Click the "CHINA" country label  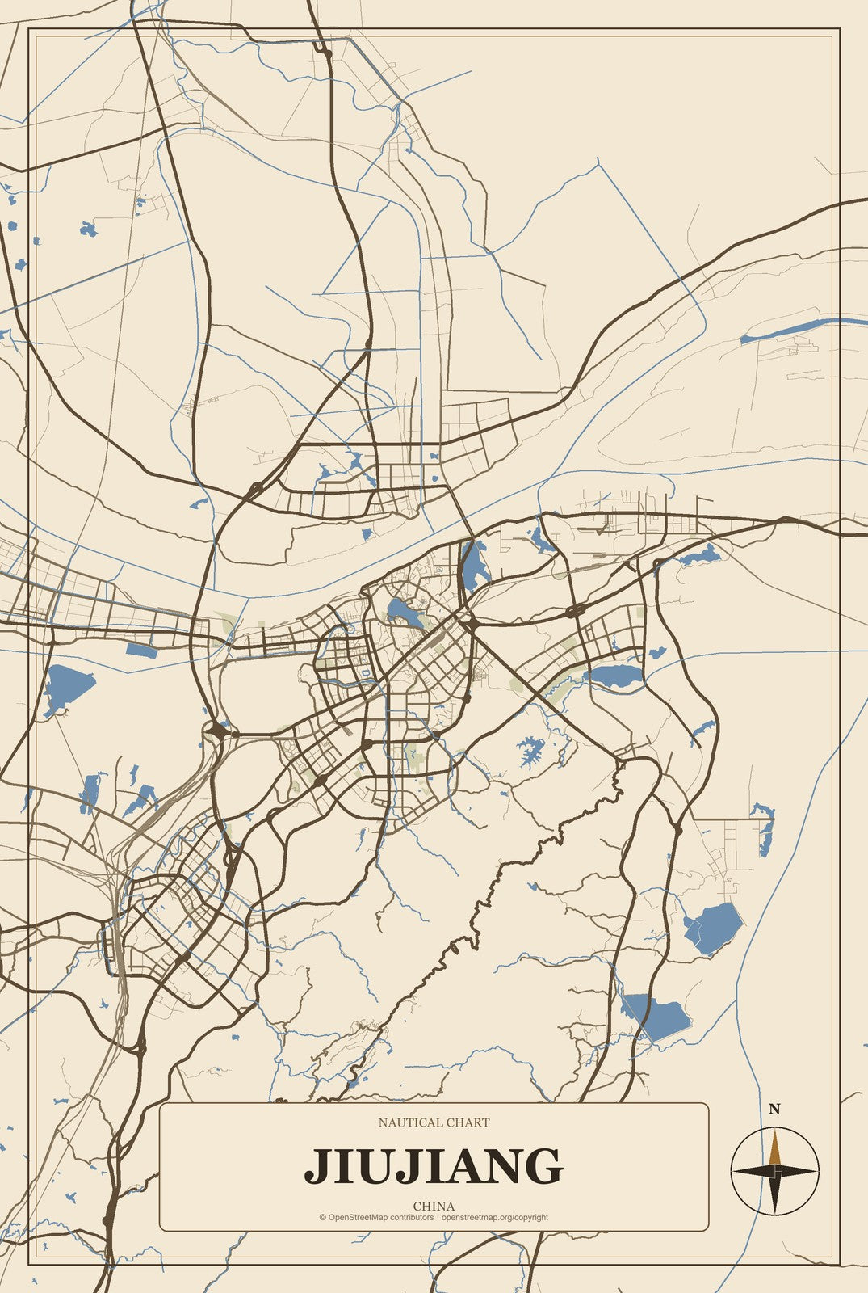[x=434, y=1207]
